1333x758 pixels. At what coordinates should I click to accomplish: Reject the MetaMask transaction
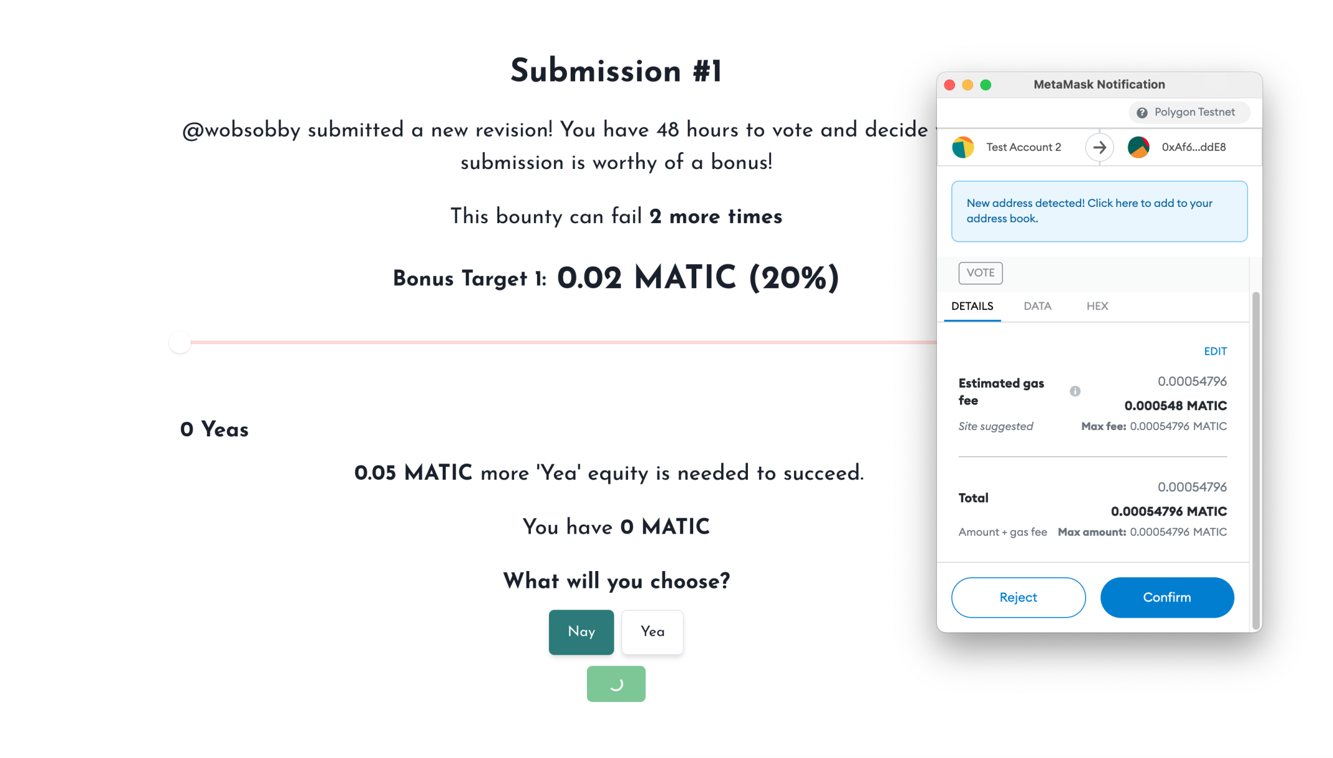pyautogui.click(x=1018, y=597)
